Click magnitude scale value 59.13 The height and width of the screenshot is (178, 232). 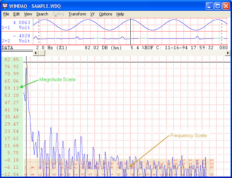(12, 88)
